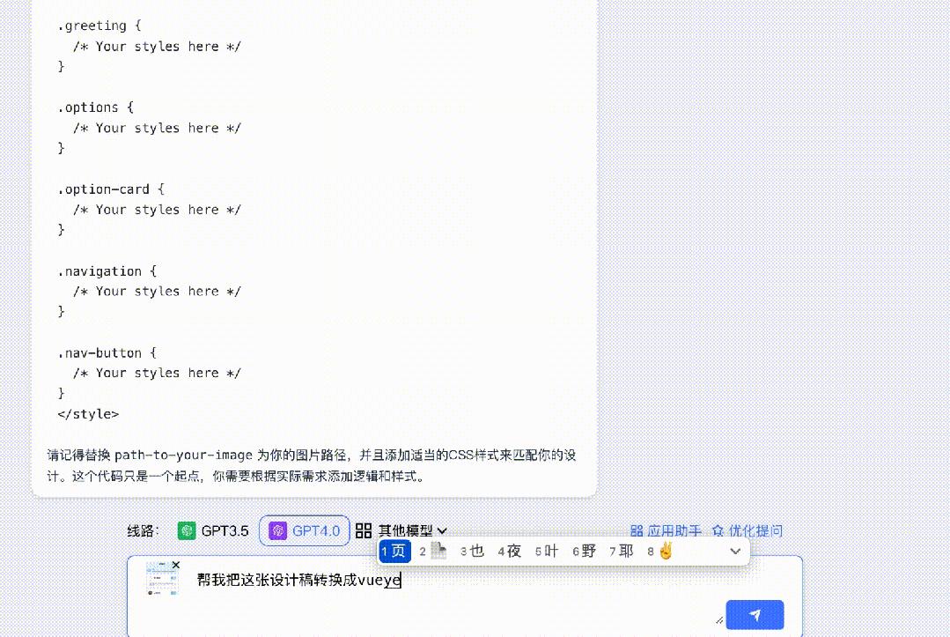This screenshot has height=637, width=950.
Task: Switch to the 4夜 tab
Action: coord(508,550)
